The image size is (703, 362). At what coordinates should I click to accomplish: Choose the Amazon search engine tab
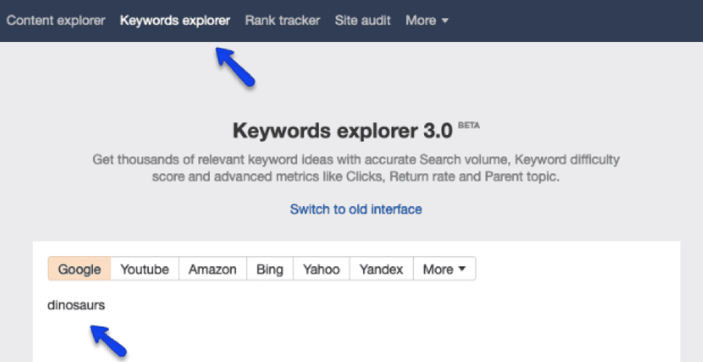(x=212, y=269)
